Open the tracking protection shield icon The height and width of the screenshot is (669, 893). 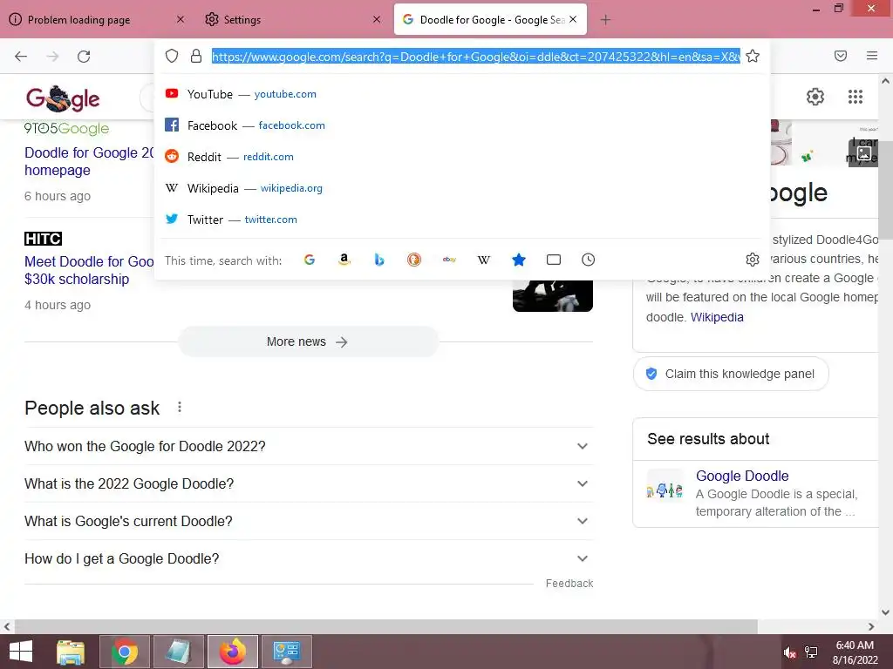click(x=172, y=56)
